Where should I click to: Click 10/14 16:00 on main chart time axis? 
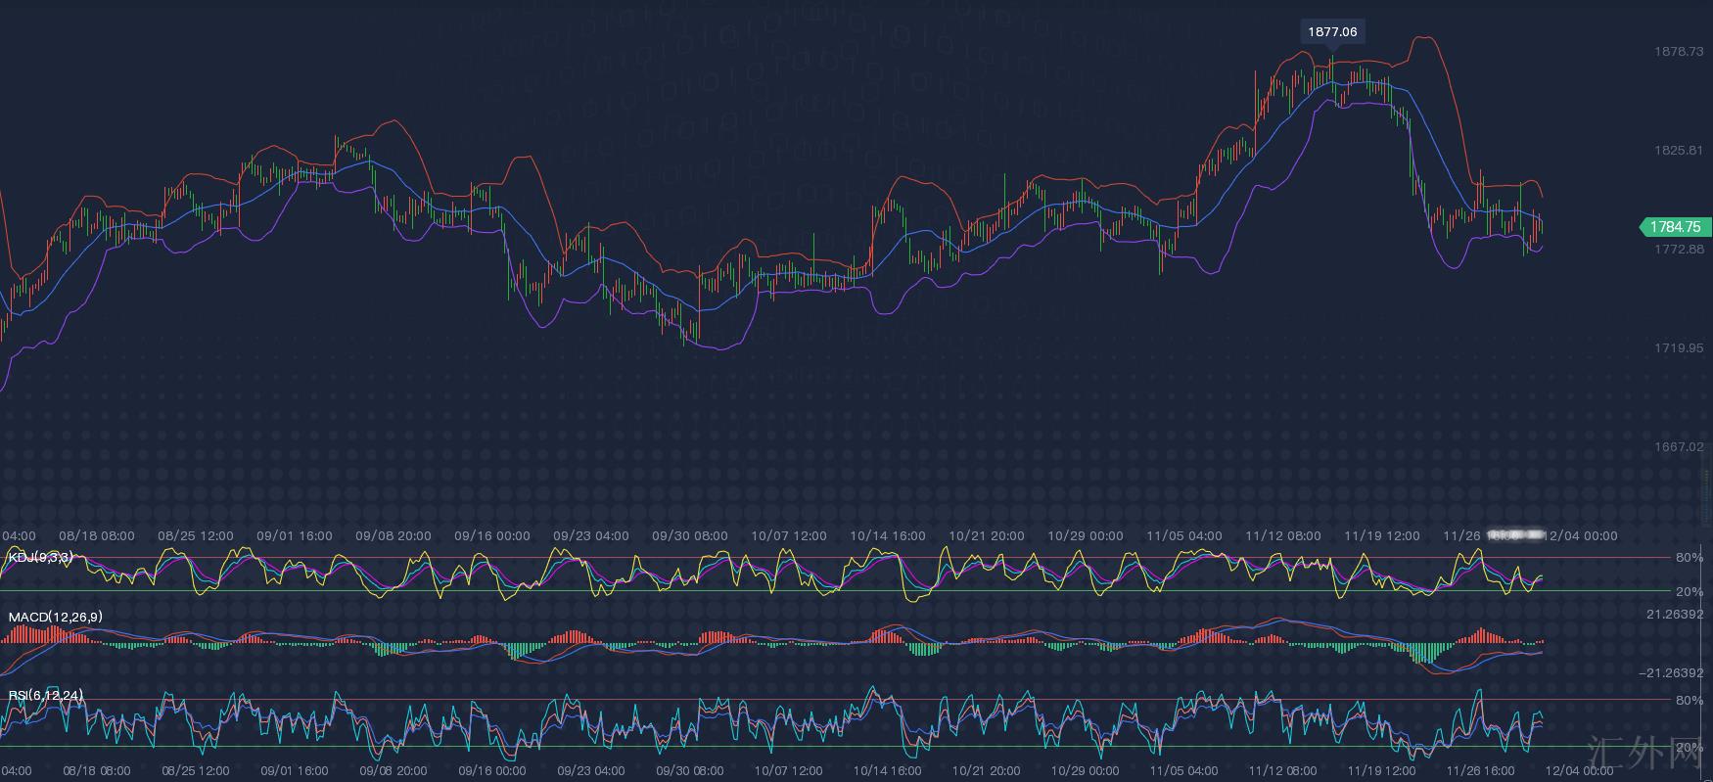point(888,536)
